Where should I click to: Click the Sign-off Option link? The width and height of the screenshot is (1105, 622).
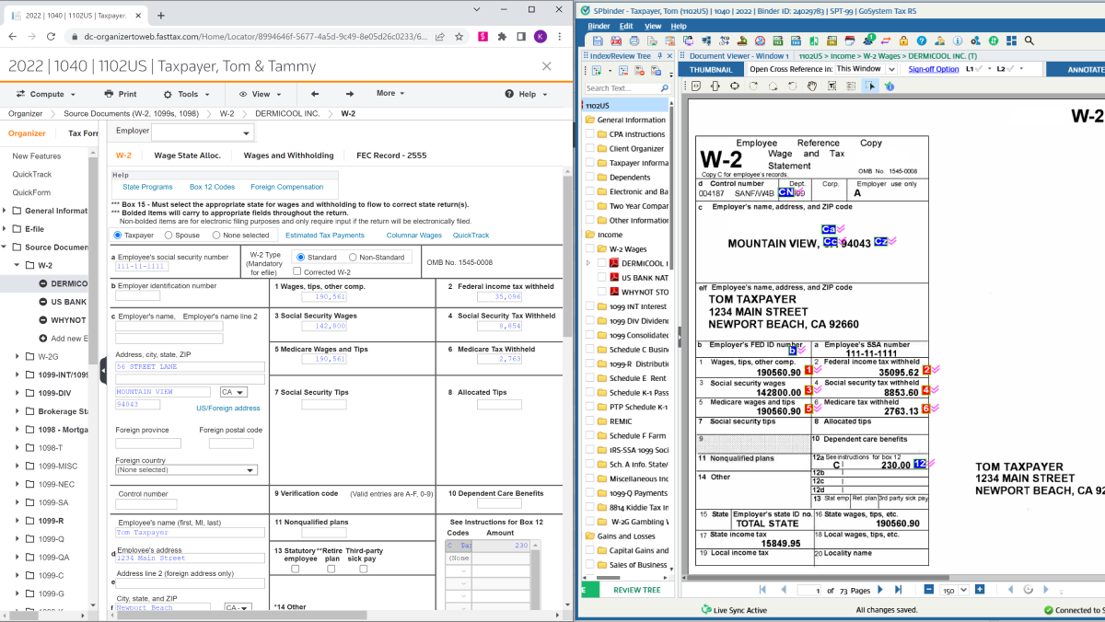pos(933,69)
